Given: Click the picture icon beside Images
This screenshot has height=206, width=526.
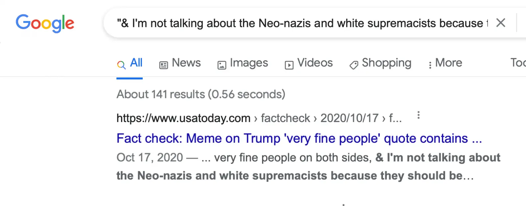Looking at the screenshot, I should tap(222, 65).
